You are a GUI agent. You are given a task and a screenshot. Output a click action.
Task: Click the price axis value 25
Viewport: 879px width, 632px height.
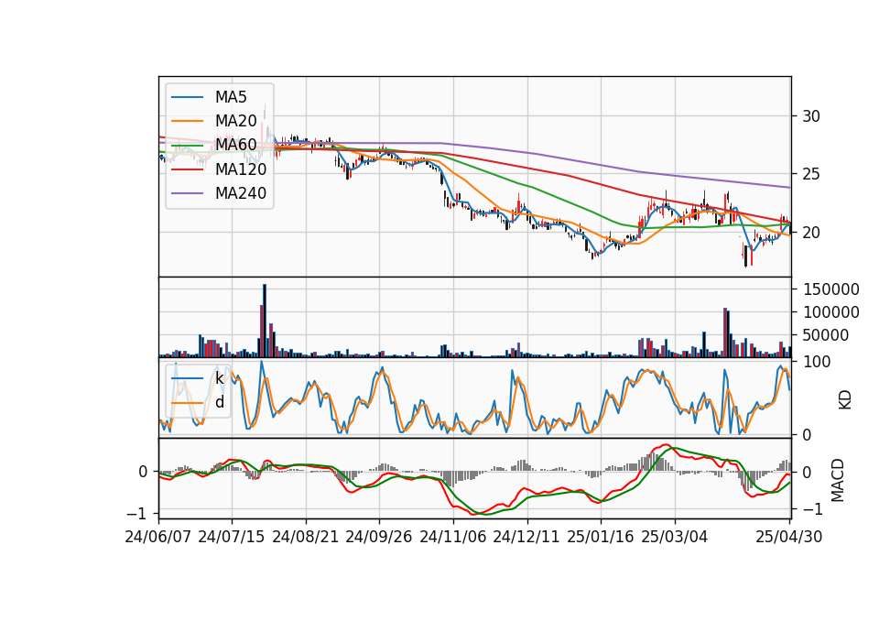coord(811,174)
